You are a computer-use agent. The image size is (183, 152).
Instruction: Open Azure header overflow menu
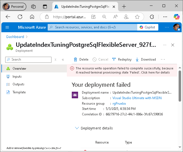point(167,27)
